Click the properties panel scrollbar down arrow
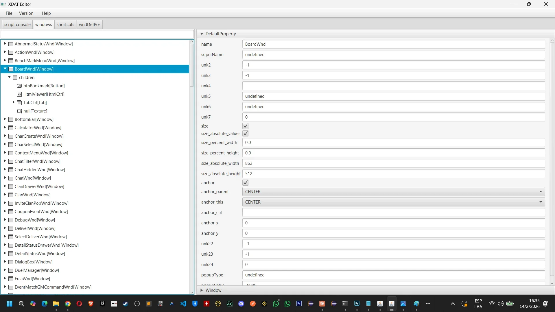555x312 pixels. 552,284
